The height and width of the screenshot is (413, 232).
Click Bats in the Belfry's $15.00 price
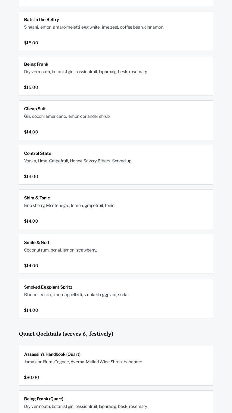[31, 43]
